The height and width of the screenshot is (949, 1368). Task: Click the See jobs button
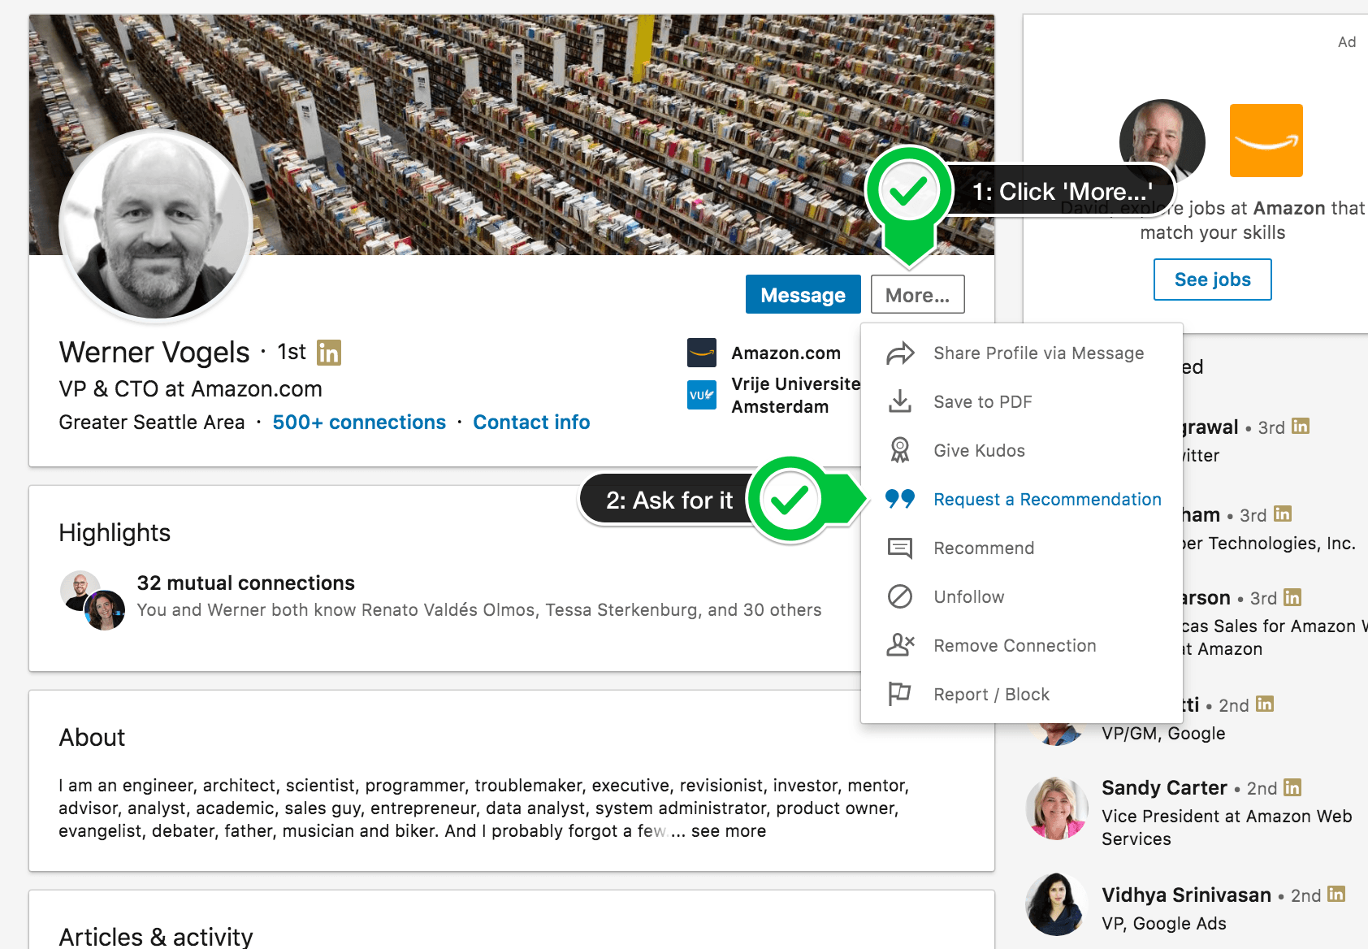coord(1213,279)
